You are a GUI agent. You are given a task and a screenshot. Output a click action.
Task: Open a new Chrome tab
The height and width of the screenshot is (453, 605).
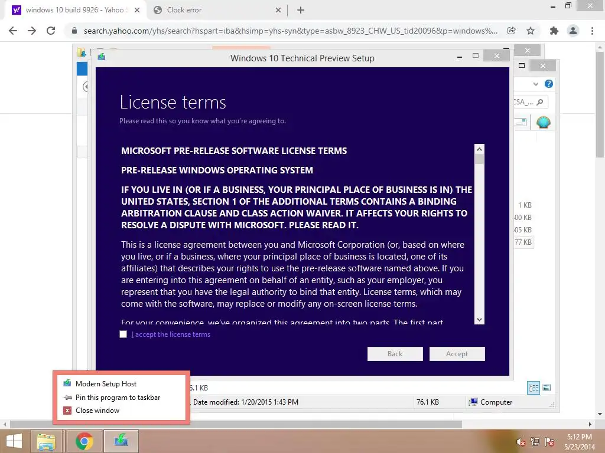tap(301, 11)
